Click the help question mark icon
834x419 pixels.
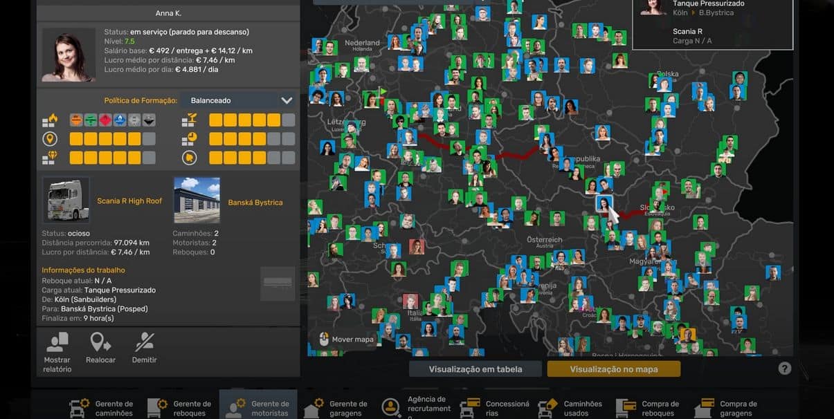(x=784, y=369)
